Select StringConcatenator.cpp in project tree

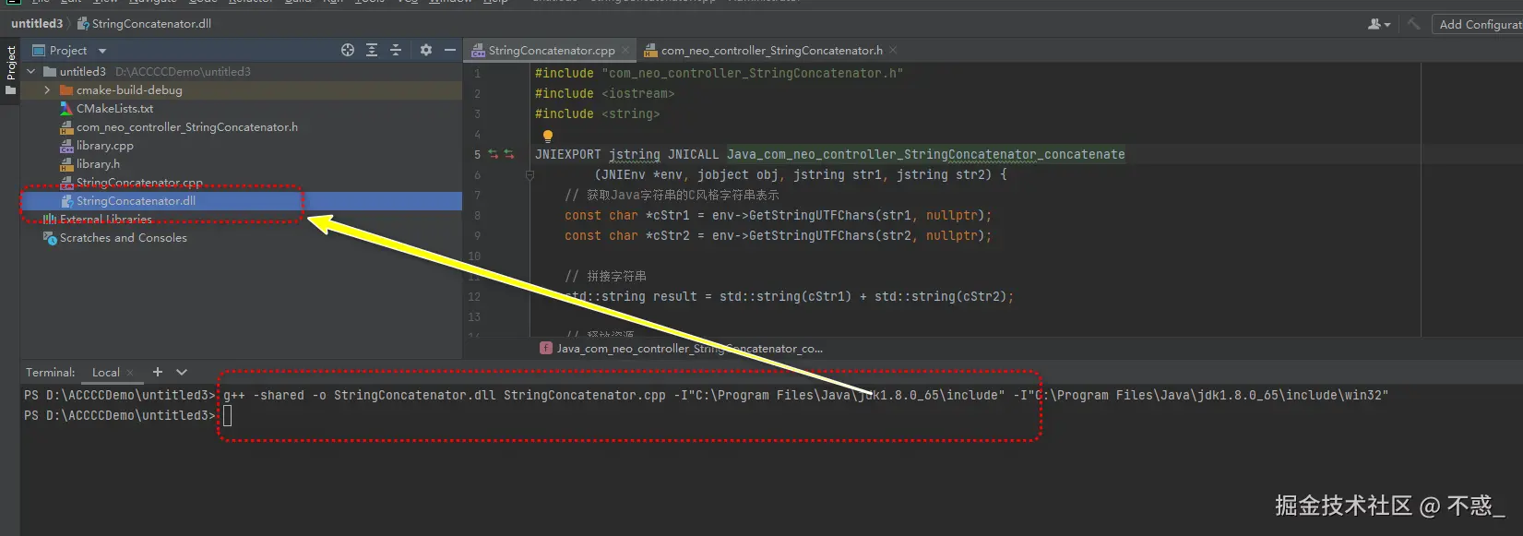139,182
